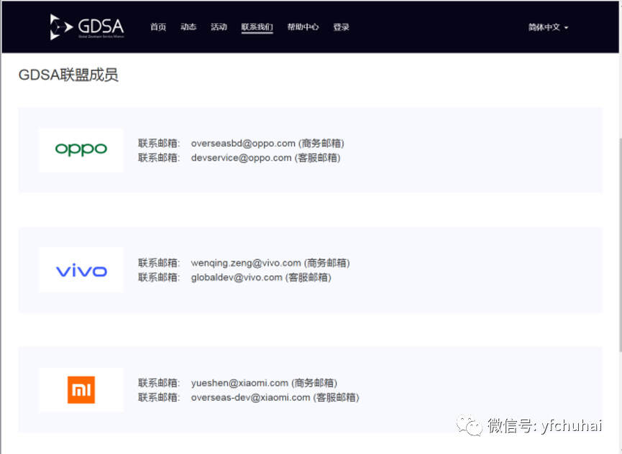Navigate to the 首页 menu item
Image resolution: width=622 pixels, height=454 pixels.
tap(157, 27)
